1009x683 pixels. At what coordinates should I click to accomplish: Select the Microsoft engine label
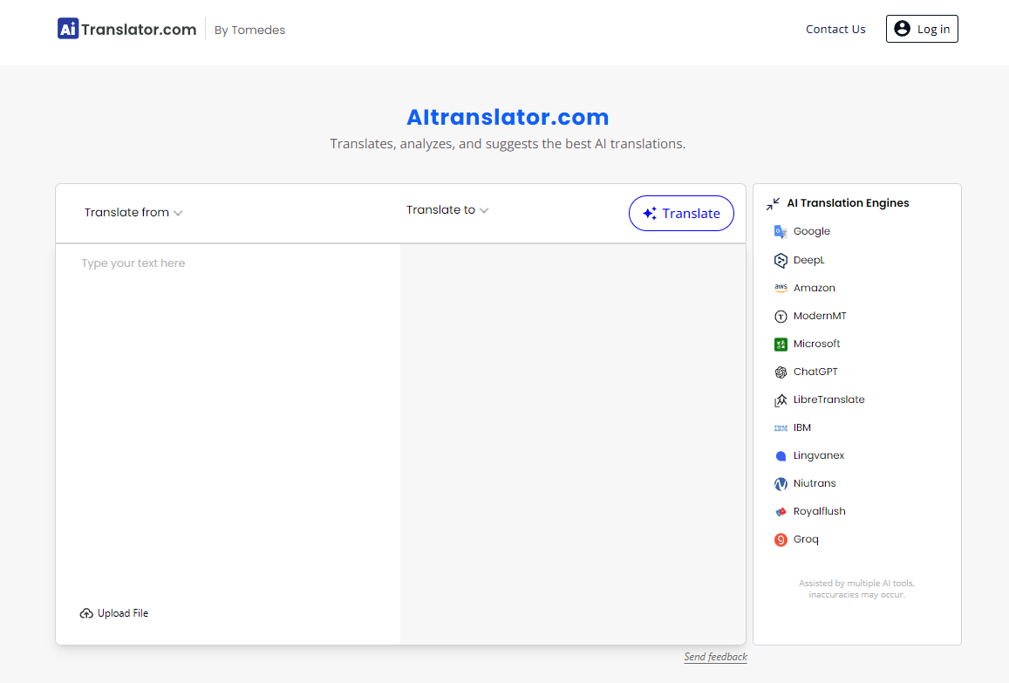click(816, 345)
